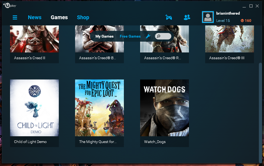Click the Assassin's Creed II title
The width and height of the screenshot is (264, 166).
(x=30, y=58)
